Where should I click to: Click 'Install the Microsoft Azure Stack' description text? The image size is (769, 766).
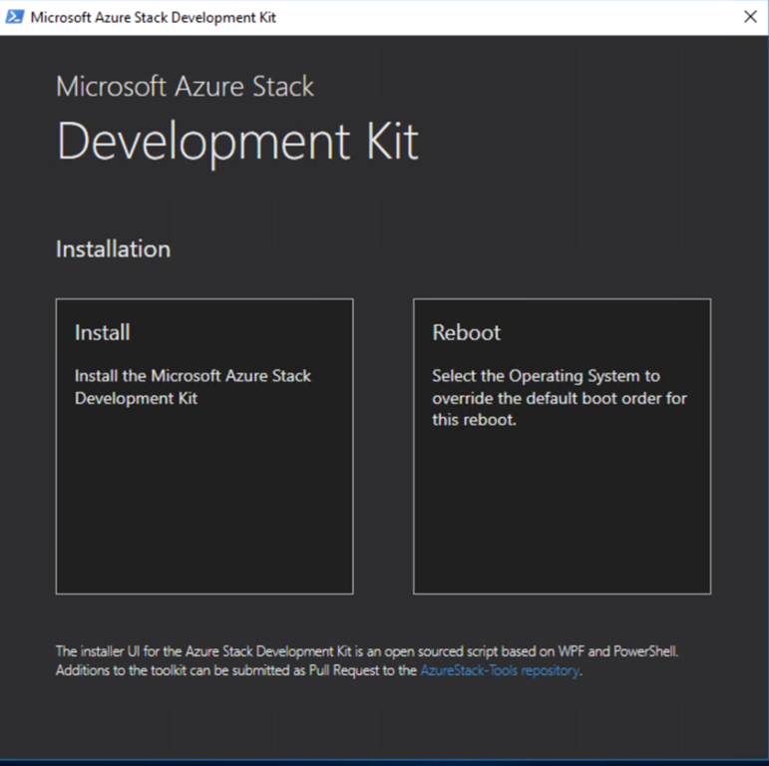coord(192,376)
